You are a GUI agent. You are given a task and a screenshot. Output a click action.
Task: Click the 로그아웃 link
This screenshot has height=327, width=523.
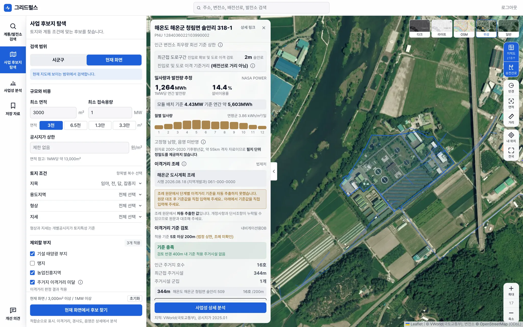[509, 8]
